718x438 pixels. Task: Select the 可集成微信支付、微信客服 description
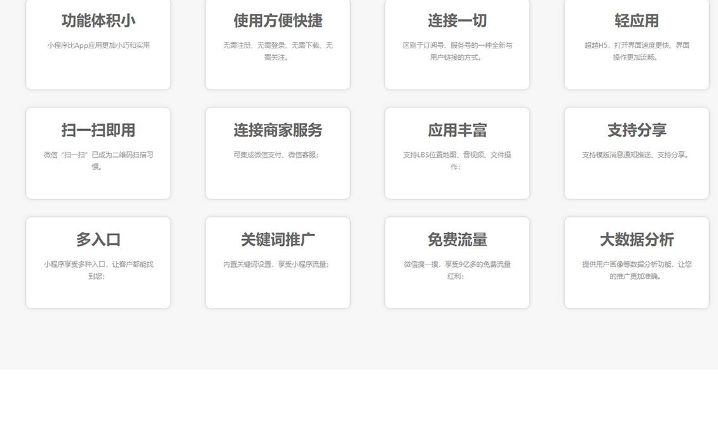(276, 155)
